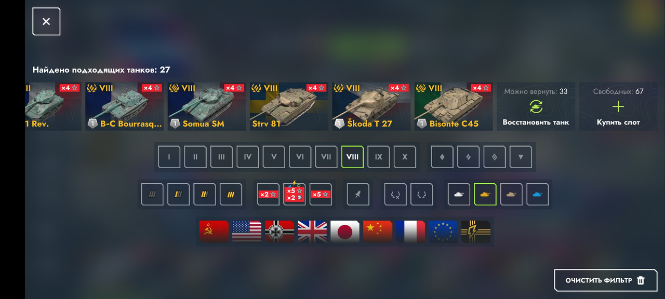Disable the tier VIII filter
Screen dimensions: 665x299
click(352, 157)
